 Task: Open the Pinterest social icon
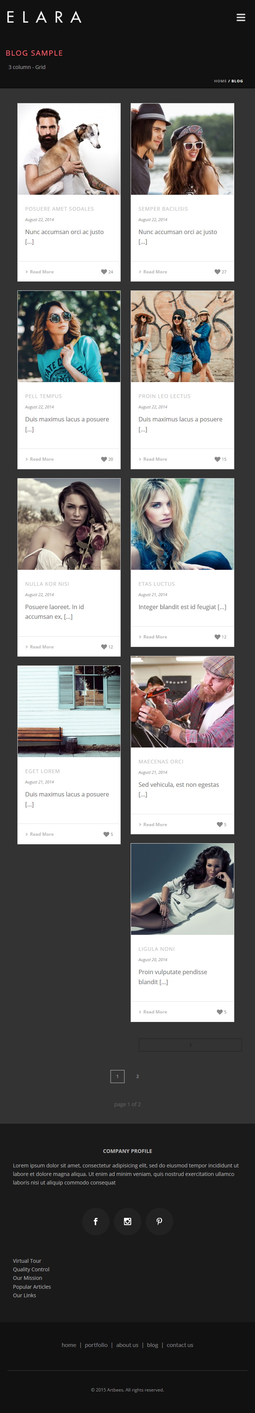(159, 1221)
